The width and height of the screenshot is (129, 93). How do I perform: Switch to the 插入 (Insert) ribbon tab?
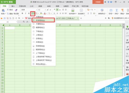point(13,6)
